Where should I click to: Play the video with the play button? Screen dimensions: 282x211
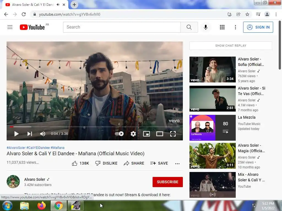(x=16, y=134)
